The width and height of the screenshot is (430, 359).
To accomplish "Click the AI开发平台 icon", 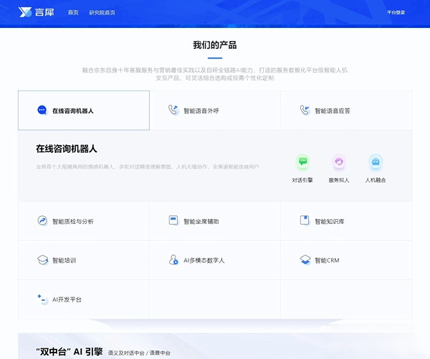I will click(x=42, y=299).
